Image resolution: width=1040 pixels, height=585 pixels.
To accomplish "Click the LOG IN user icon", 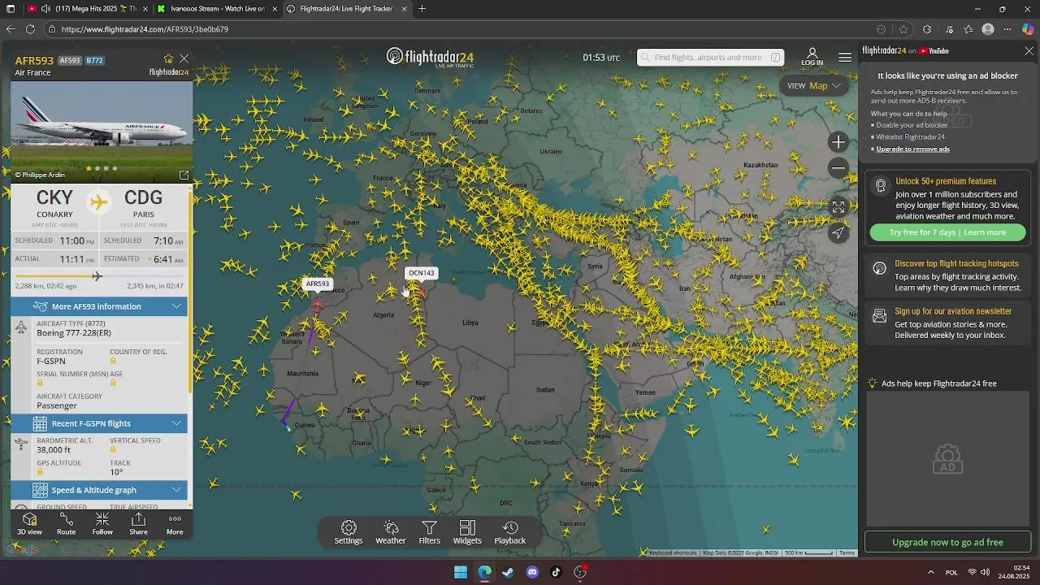I will [812, 57].
